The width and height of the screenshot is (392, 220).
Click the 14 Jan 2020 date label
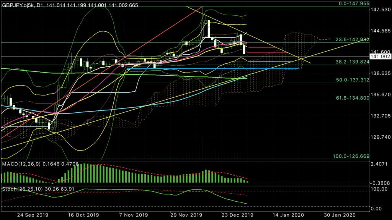[288, 215]
